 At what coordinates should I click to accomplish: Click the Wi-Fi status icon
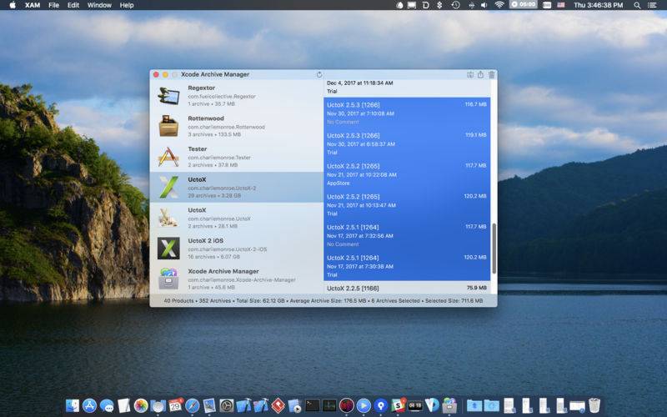click(x=499, y=5)
